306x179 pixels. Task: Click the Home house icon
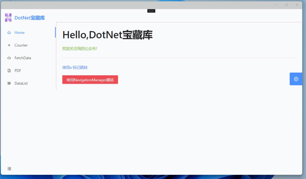(x=9, y=33)
